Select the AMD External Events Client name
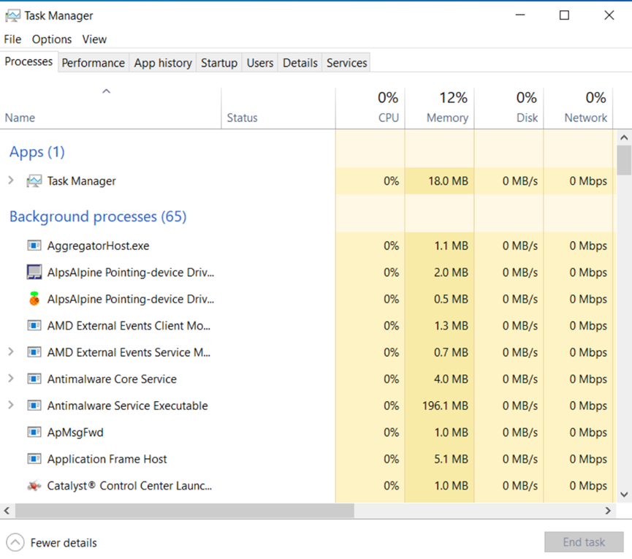The width and height of the screenshot is (632, 559). coord(129,325)
